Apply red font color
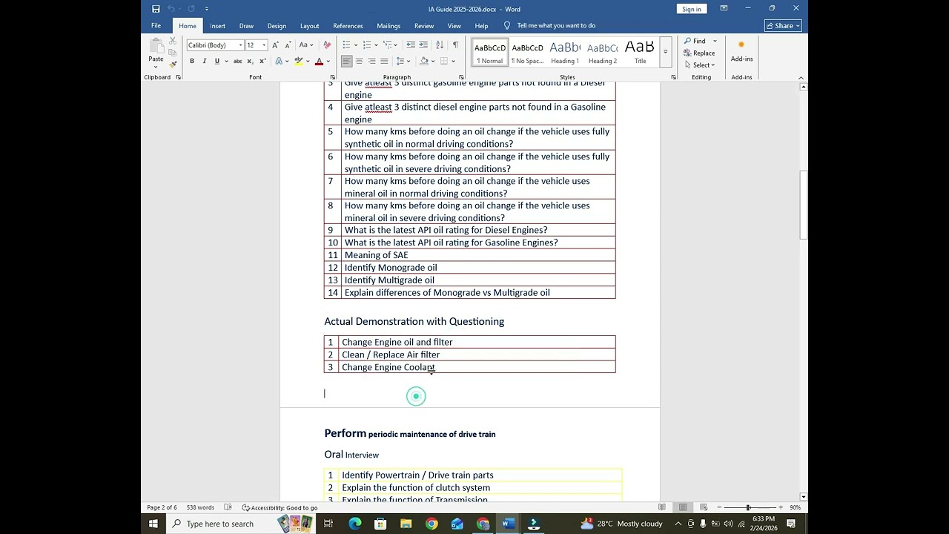The height and width of the screenshot is (534, 949). pos(319,61)
